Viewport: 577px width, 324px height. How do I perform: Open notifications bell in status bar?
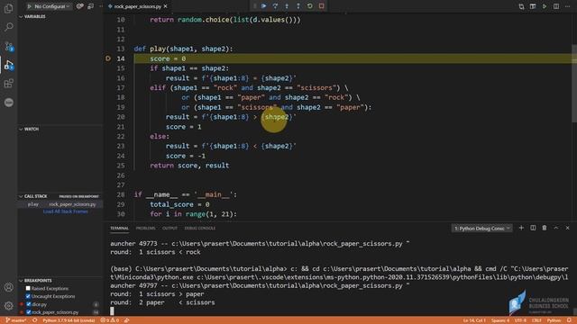click(x=569, y=320)
